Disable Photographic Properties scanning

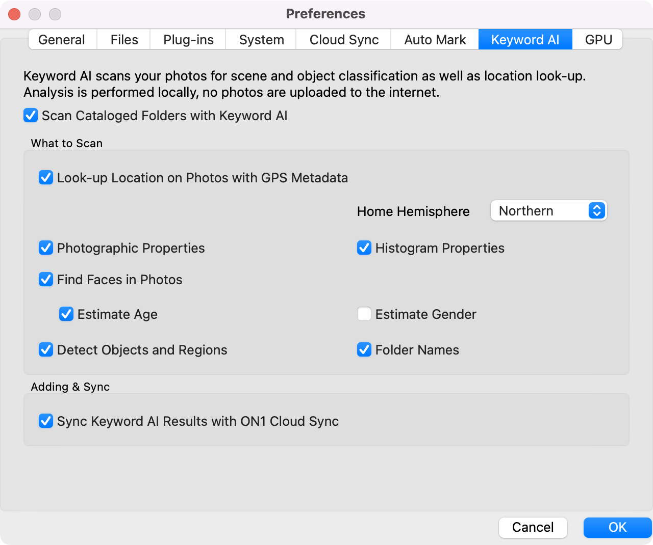[x=46, y=248]
